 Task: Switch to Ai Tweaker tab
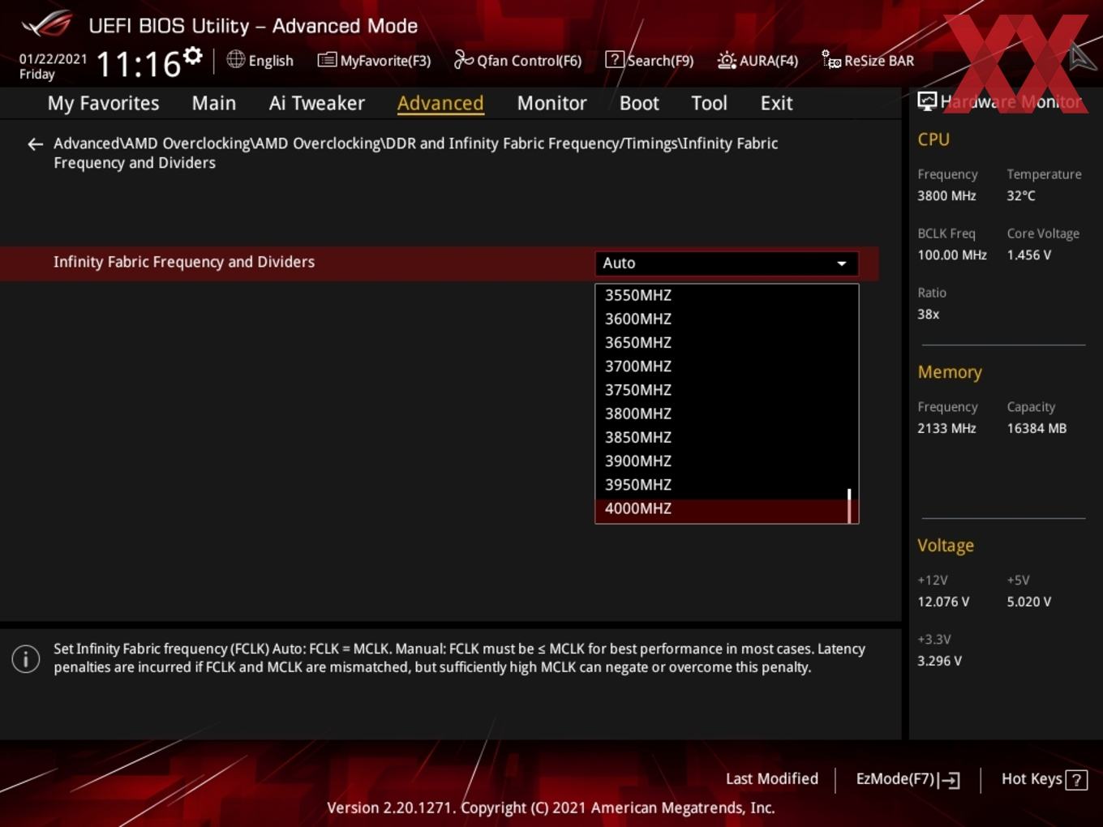tap(317, 103)
